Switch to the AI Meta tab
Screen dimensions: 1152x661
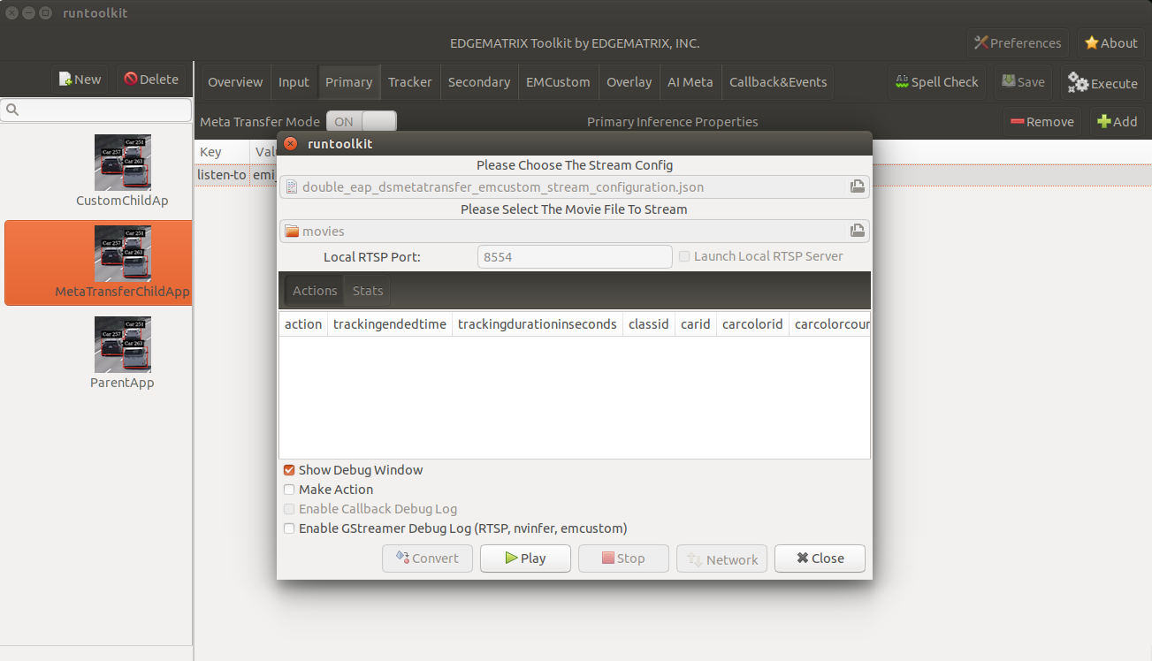pos(690,82)
